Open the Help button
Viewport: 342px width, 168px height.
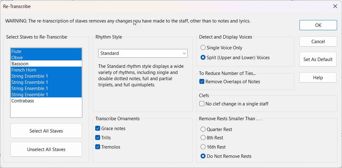[x=318, y=77]
